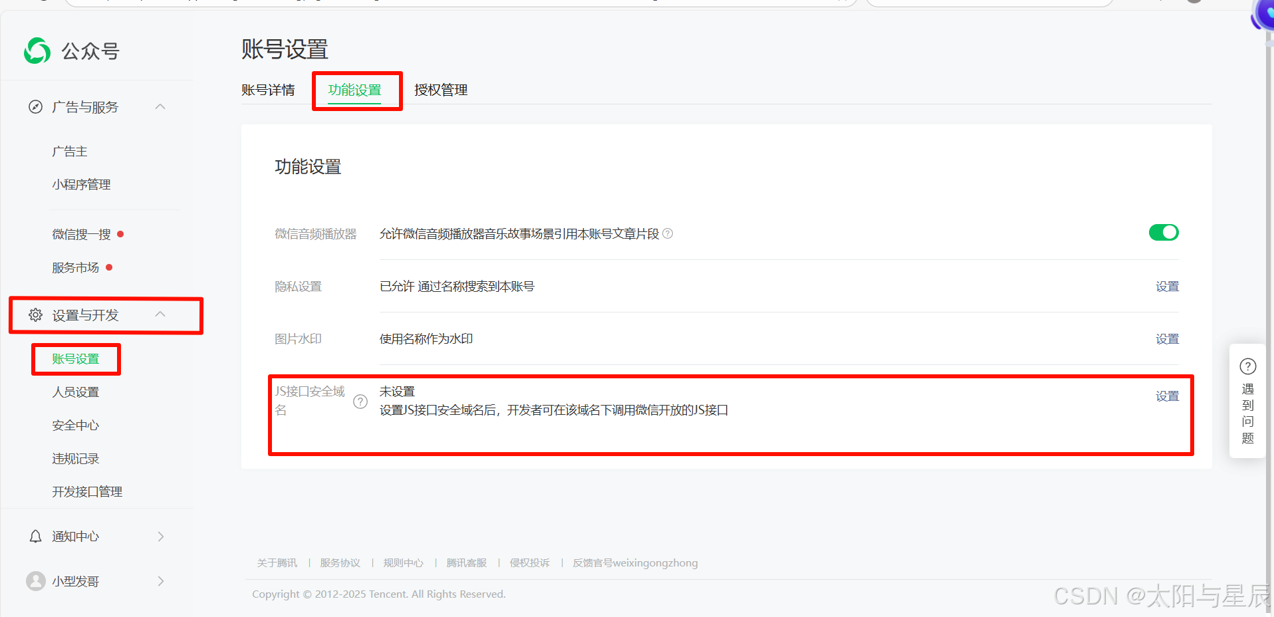Click the user avatar icon beside 小型发哥
This screenshot has width=1274, height=617.
(x=36, y=581)
